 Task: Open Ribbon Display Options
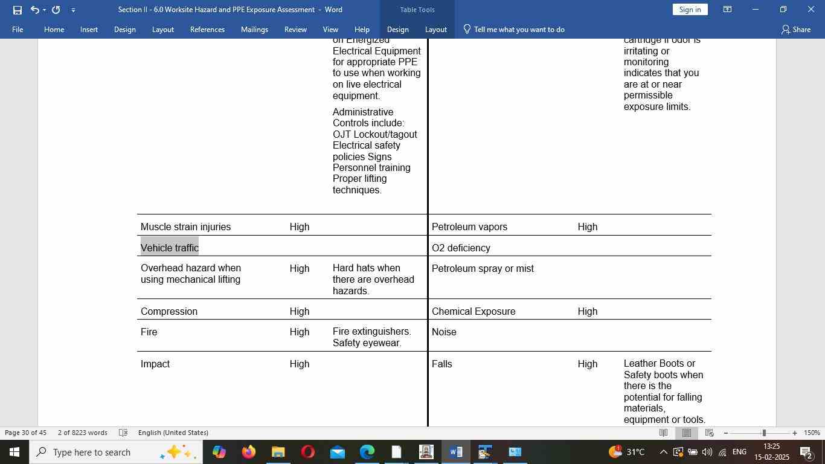(x=727, y=10)
